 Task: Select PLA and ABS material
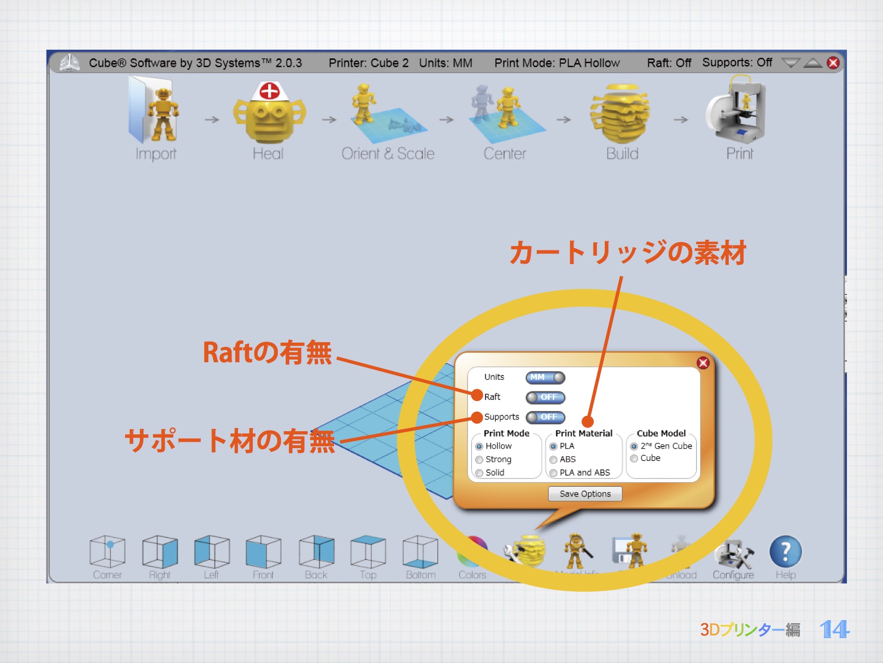[553, 473]
